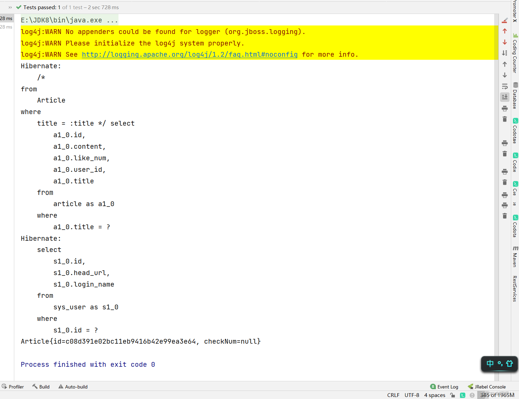Toggle the read-only lock icon
The height and width of the screenshot is (399, 519).
pyautogui.click(x=452, y=395)
